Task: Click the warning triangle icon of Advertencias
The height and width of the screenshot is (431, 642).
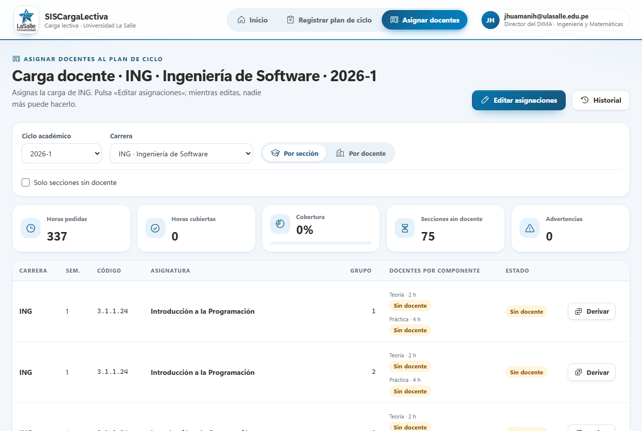Action: point(530,228)
